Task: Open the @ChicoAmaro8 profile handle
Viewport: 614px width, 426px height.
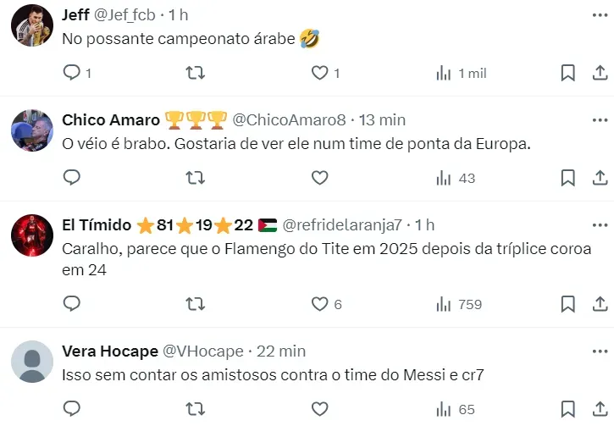Action: point(289,120)
